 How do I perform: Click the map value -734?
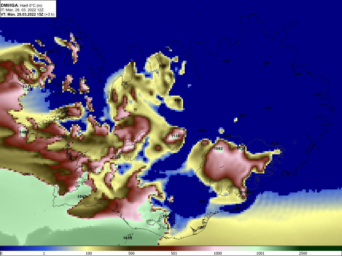(225, 61)
